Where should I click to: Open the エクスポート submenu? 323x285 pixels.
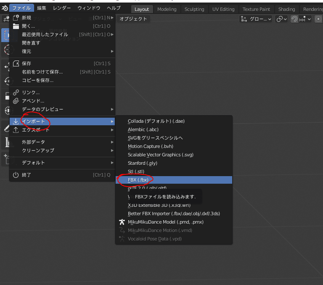[x=62, y=130]
